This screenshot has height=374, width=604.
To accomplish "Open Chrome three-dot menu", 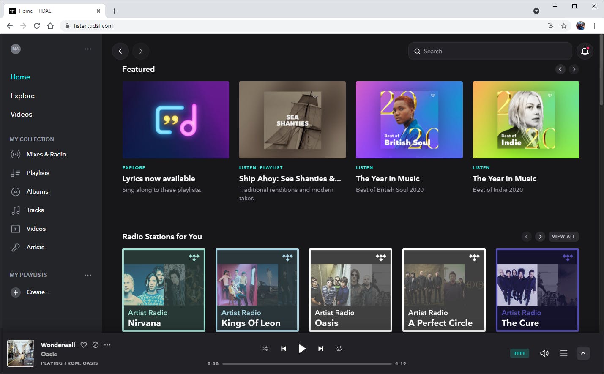I will (594, 26).
